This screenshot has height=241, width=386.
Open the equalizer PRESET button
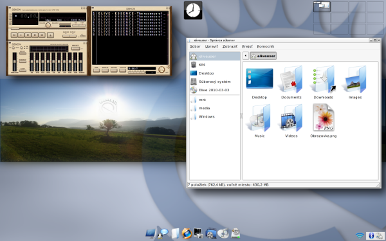click(x=75, y=48)
